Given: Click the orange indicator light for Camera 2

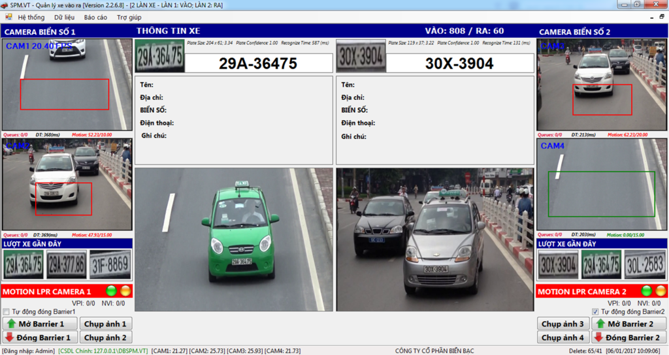Looking at the screenshot, I should point(660,291).
